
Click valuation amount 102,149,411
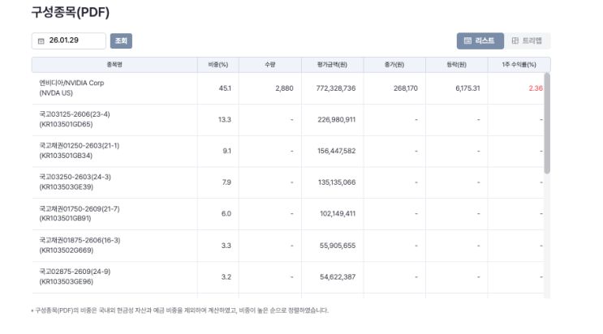338,214
